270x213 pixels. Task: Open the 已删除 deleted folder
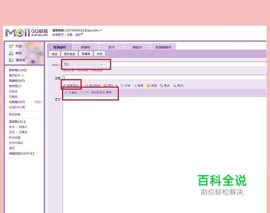pos(13,97)
